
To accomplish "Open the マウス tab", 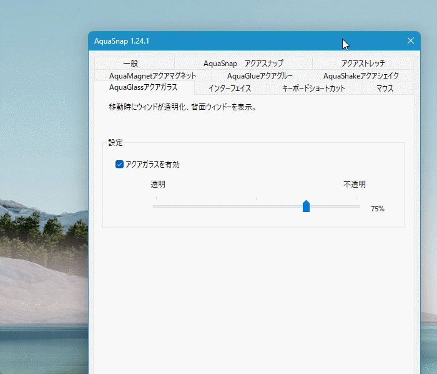I will pos(387,89).
